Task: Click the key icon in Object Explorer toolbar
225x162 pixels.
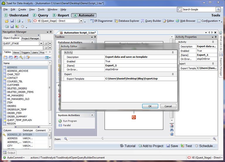Action: tap(21, 58)
